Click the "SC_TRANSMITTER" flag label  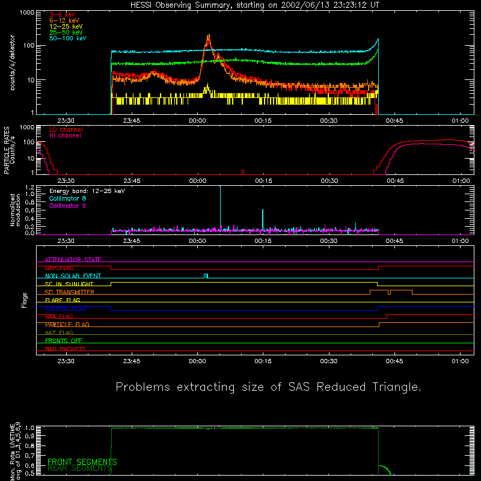[x=70, y=292]
